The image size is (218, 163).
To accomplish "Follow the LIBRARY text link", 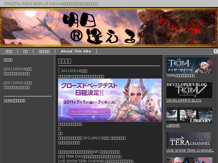I will pos(173,125).
